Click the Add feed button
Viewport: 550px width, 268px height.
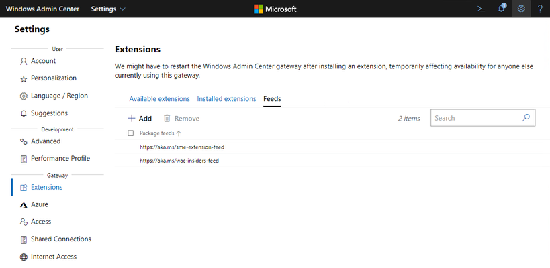[140, 119]
